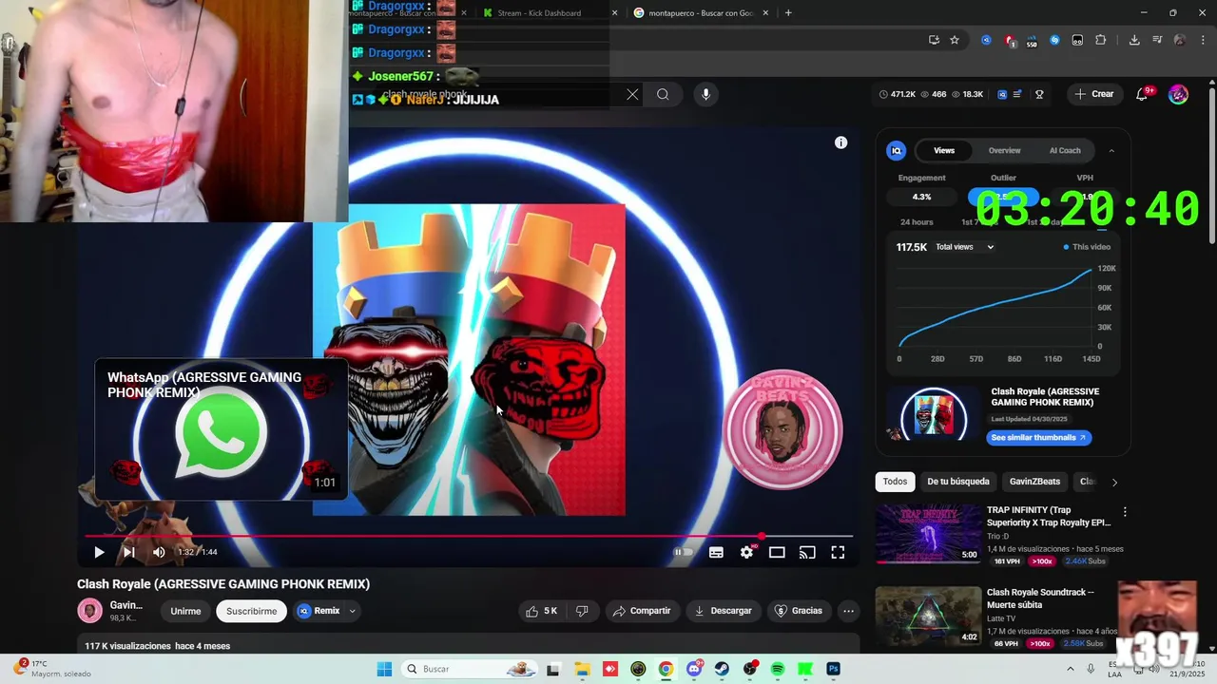Open Chrome media controls icon
This screenshot has width=1217, height=684.
coord(1157,40)
